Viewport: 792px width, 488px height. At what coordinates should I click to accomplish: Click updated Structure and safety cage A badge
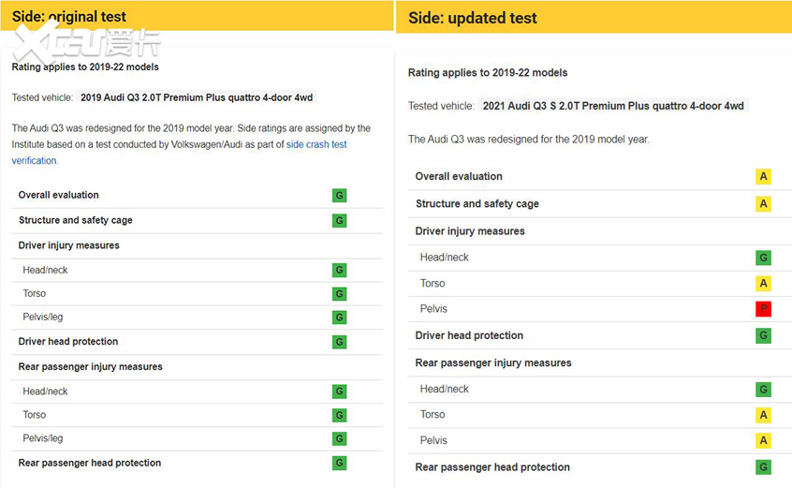(763, 203)
